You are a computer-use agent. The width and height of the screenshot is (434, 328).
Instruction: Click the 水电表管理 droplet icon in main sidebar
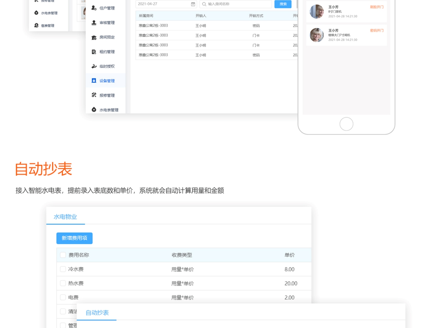click(x=94, y=109)
